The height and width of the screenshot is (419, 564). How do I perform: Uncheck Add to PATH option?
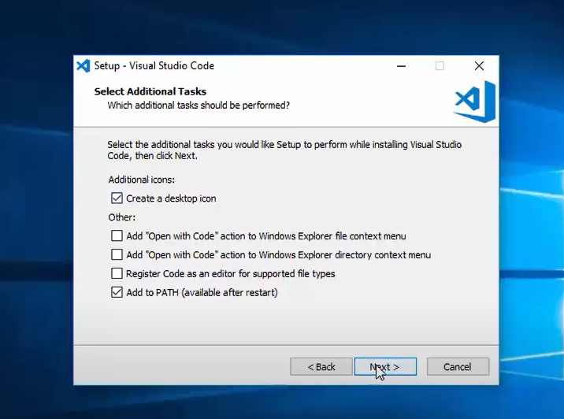tap(117, 292)
